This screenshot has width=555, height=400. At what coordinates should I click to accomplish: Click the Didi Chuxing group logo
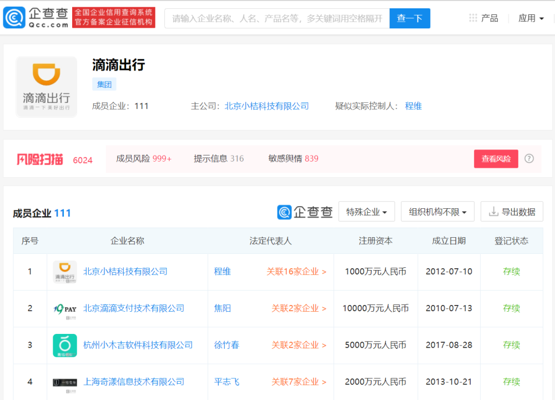(x=47, y=87)
